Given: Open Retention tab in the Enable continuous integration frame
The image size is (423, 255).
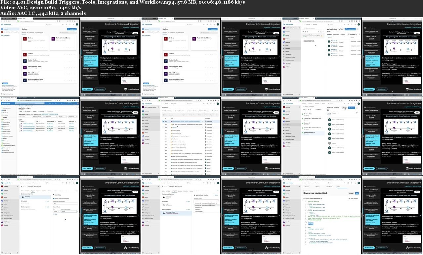Looking at the screenshot, I should 44,191.
